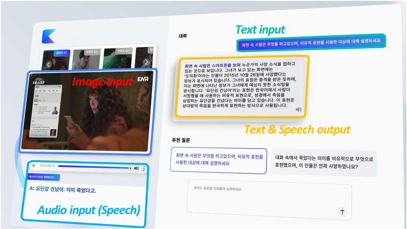This screenshot has width=407, height=229.
Task: Click the audio progress slider
Action: point(95,167)
